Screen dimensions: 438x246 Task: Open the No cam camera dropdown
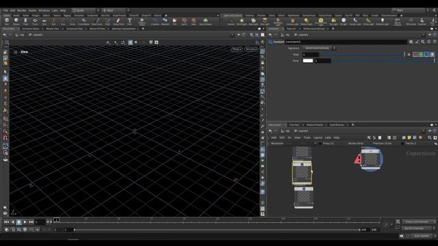point(251,49)
